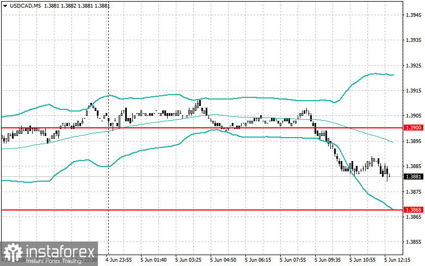Click the 1.3915 price scale label
The width and height of the screenshot is (425, 266).
pos(414,91)
